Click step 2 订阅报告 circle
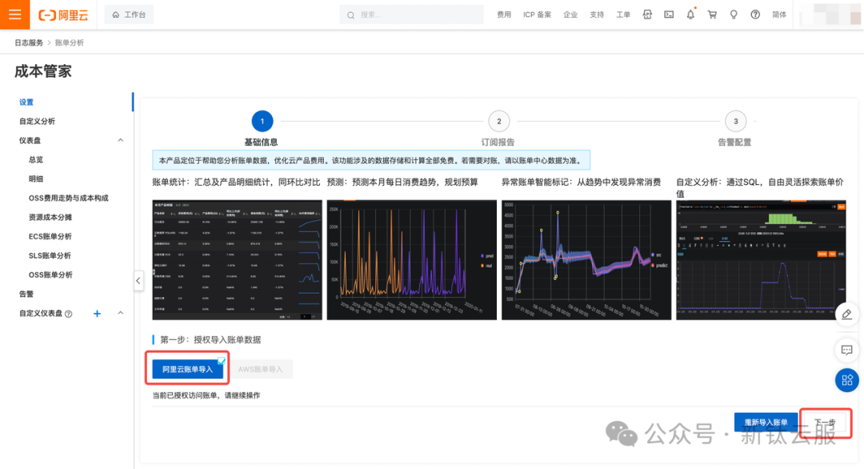 coord(498,121)
